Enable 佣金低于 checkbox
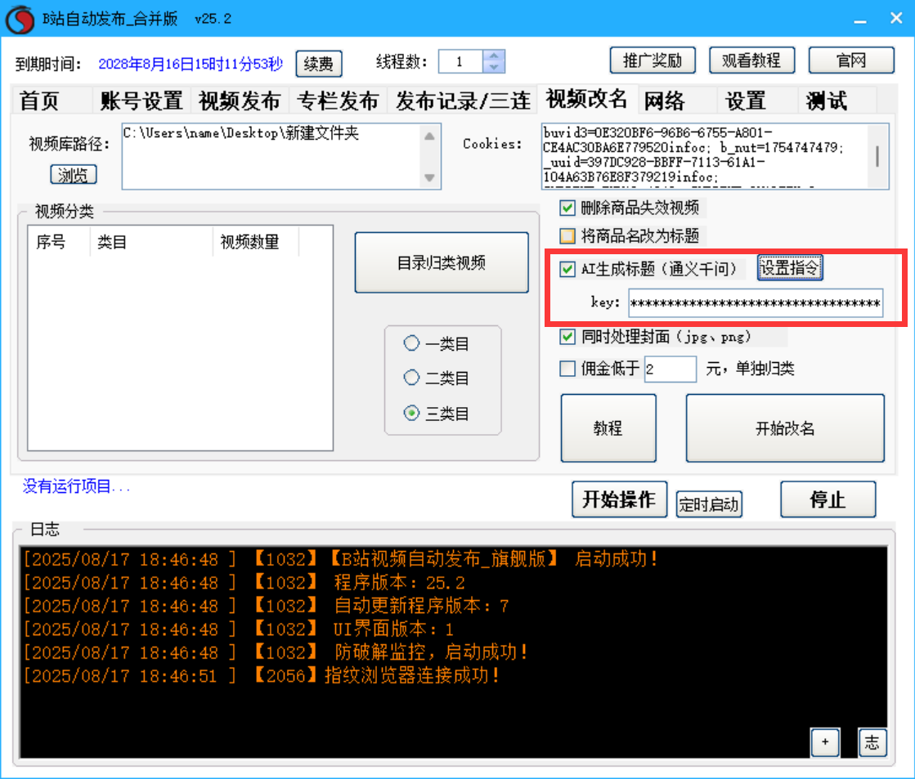The image size is (915, 779). click(567, 368)
